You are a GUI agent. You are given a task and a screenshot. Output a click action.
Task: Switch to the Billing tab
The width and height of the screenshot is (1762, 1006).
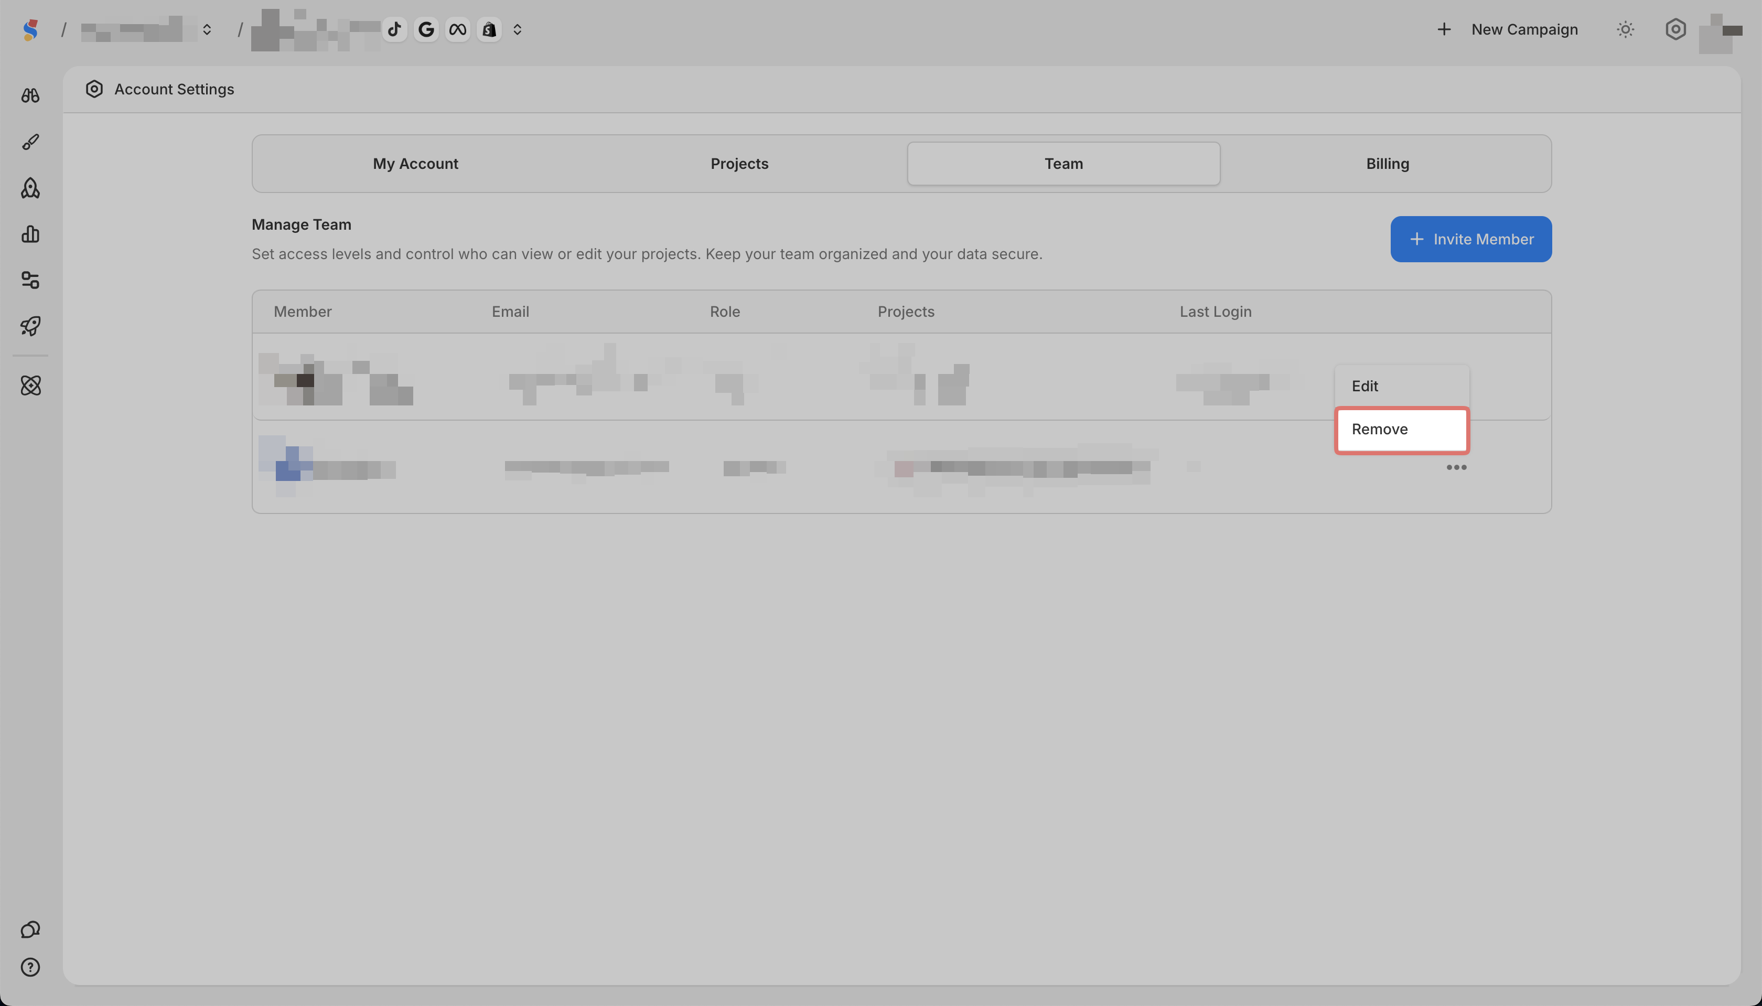tap(1387, 164)
